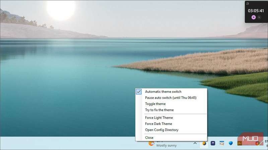Click the brown signature tray icon
Image resolution: width=268 pixels, height=150 pixels.
tap(240, 143)
